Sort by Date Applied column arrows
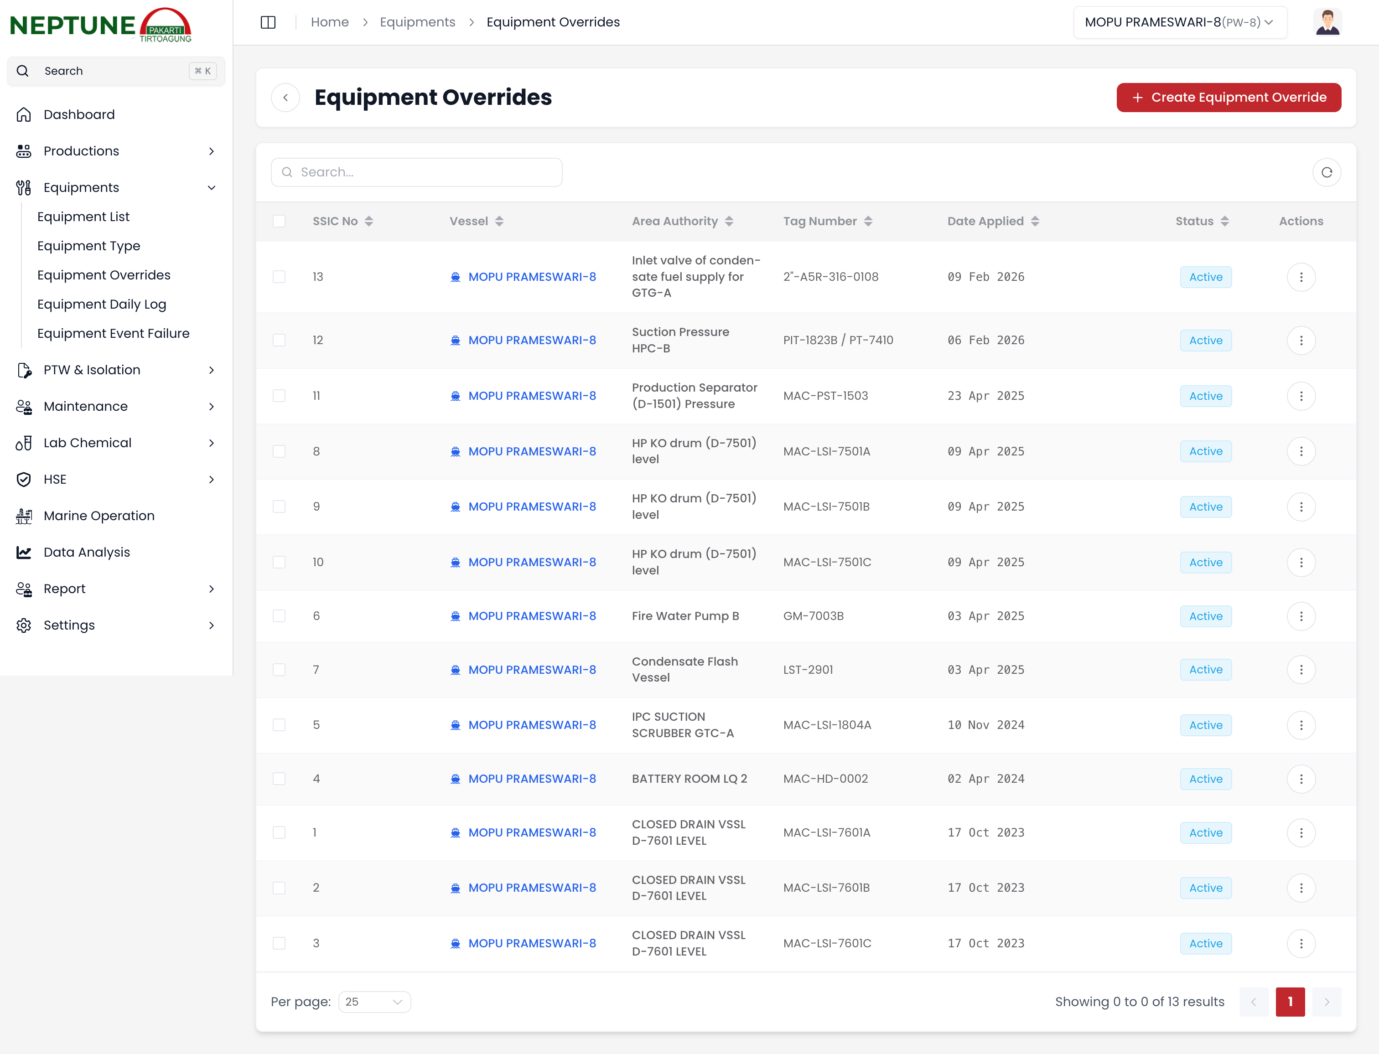The image size is (1379, 1054). tap(1035, 222)
